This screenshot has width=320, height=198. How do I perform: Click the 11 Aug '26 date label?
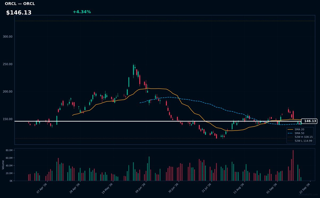point(239,188)
